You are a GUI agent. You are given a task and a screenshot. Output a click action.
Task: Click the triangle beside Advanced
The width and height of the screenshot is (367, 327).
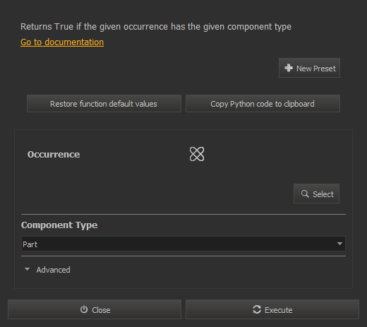pos(28,269)
